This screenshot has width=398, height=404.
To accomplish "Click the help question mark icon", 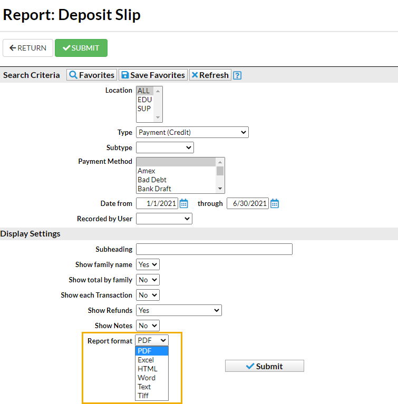I will (237, 75).
